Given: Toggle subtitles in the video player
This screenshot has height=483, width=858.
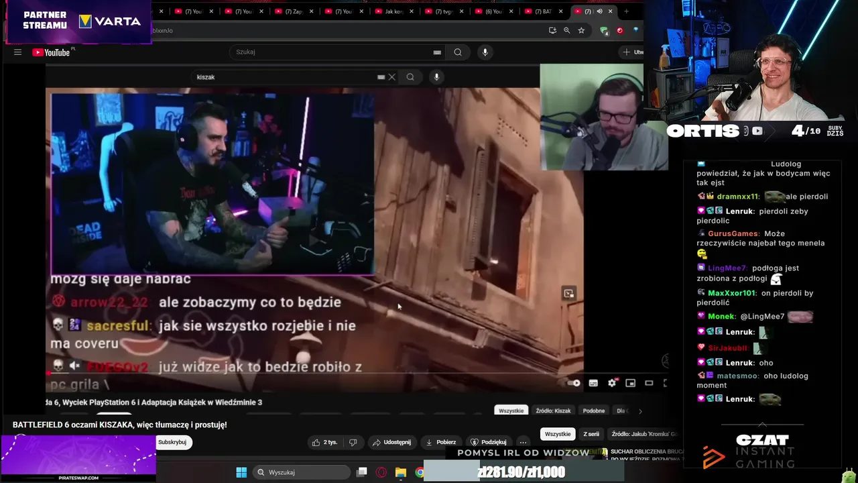Looking at the screenshot, I should (593, 383).
